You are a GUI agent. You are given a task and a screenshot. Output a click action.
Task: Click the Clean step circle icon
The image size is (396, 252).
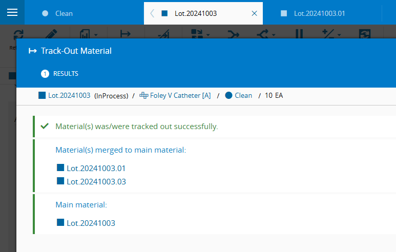click(228, 95)
